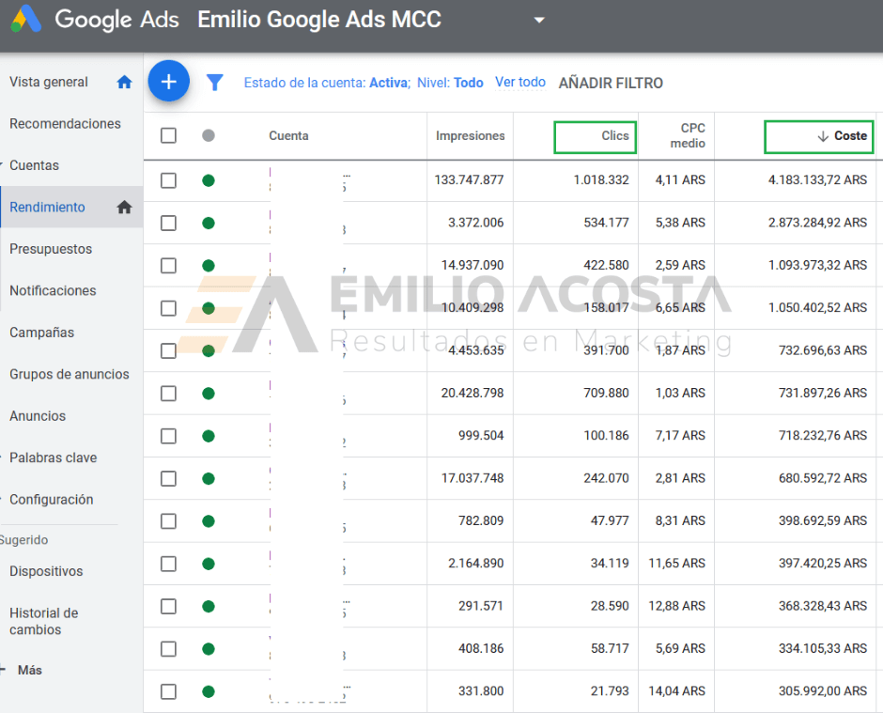The width and height of the screenshot is (883, 713).
Task: Click the sort arrow in Coste header
Action: (823, 136)
